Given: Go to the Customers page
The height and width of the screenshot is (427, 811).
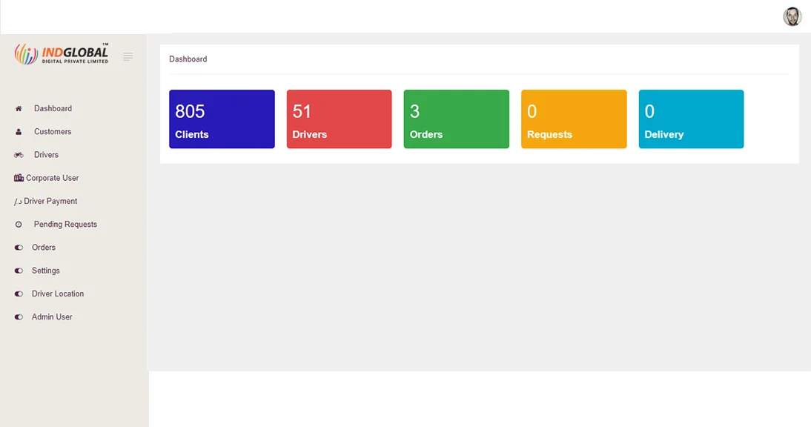Looking at the screenshot, I should [x=53, y=132].
